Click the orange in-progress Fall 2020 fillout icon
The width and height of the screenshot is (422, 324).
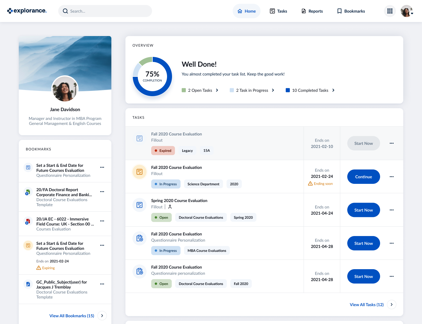point(139,172)
